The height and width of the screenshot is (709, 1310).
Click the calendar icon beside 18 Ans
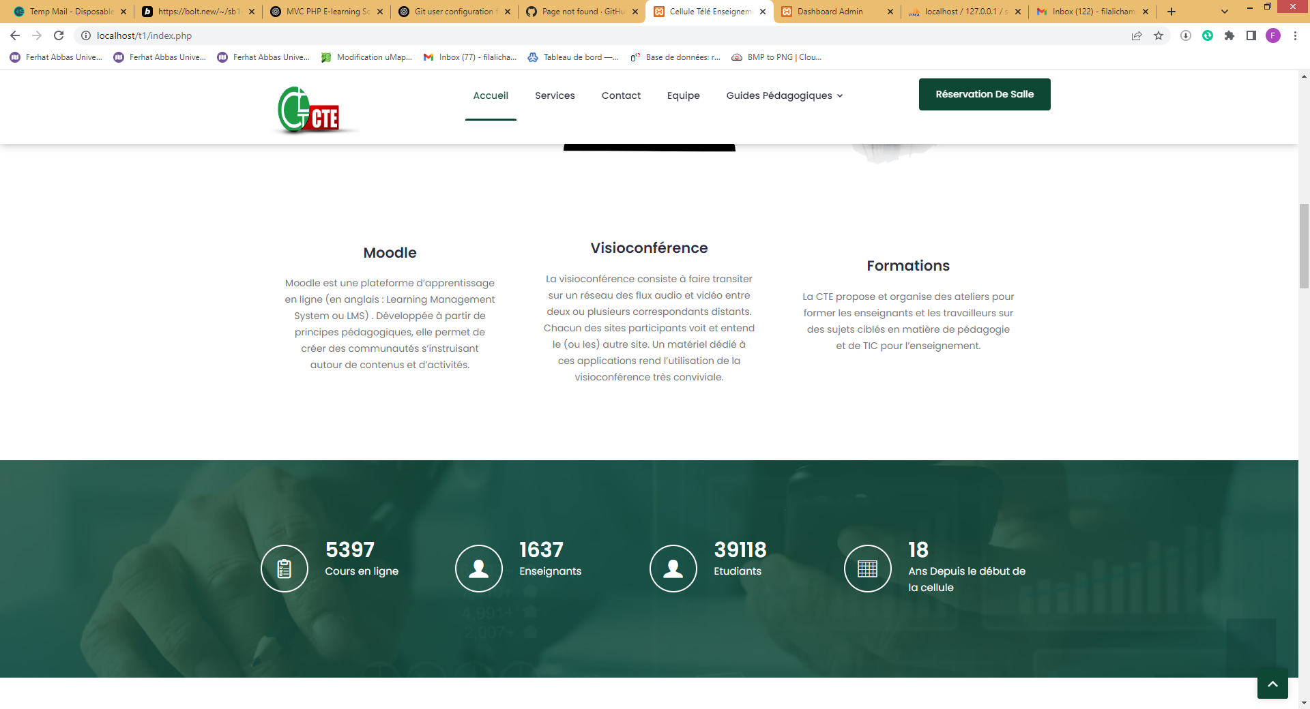pyautogui.click(x=868, y=569)
